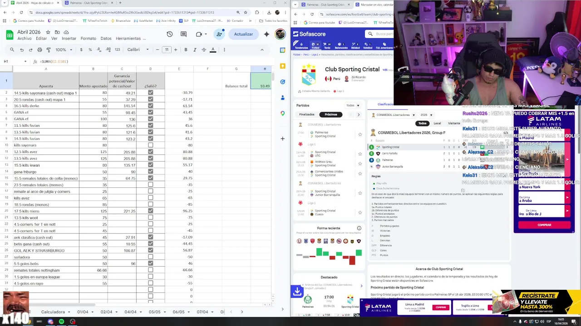The height and width of the screenshot is (326, 581).
Task: Open the comments panel
Action: click(183, 34)
